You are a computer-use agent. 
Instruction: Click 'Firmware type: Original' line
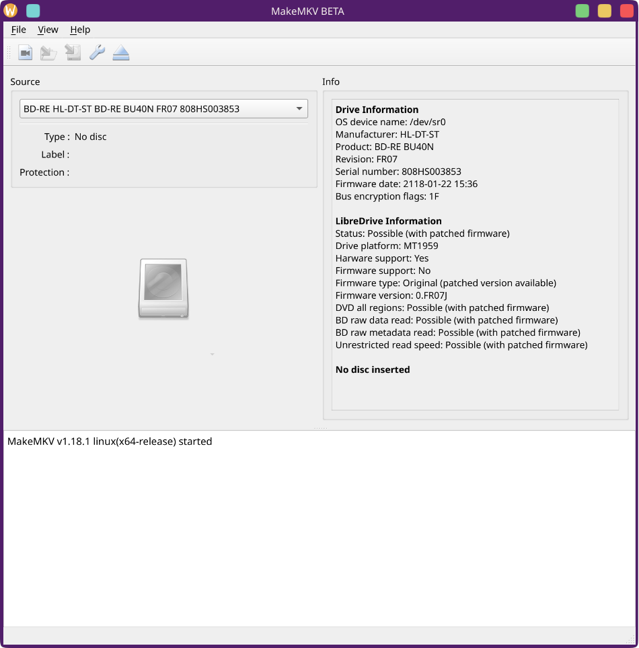coord(446,283)
